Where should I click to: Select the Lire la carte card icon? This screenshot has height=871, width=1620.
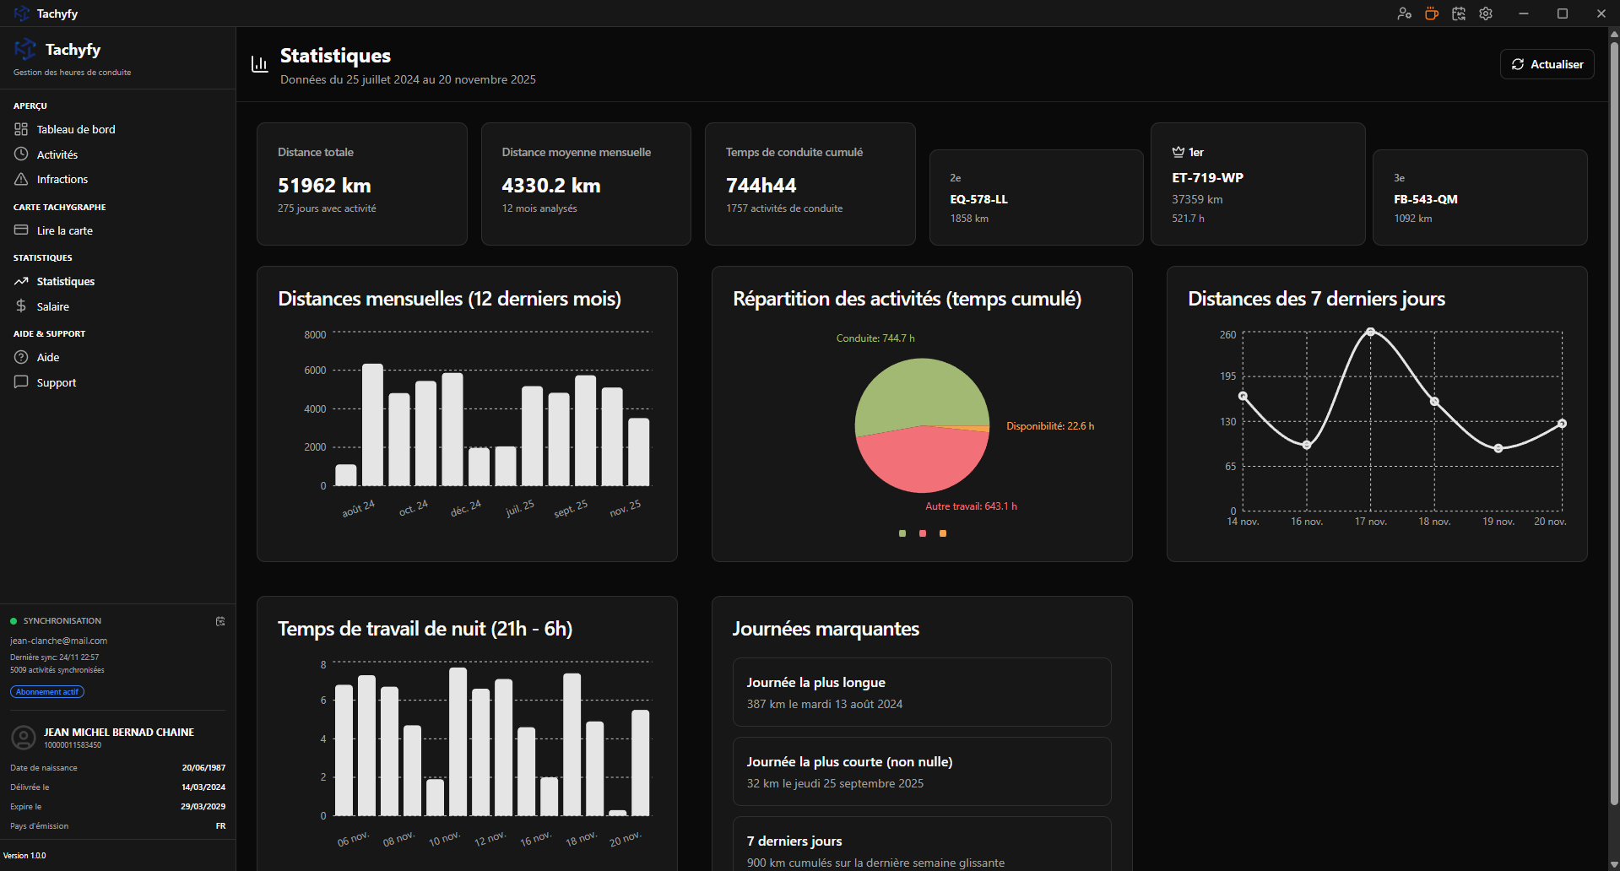point(21,230)
